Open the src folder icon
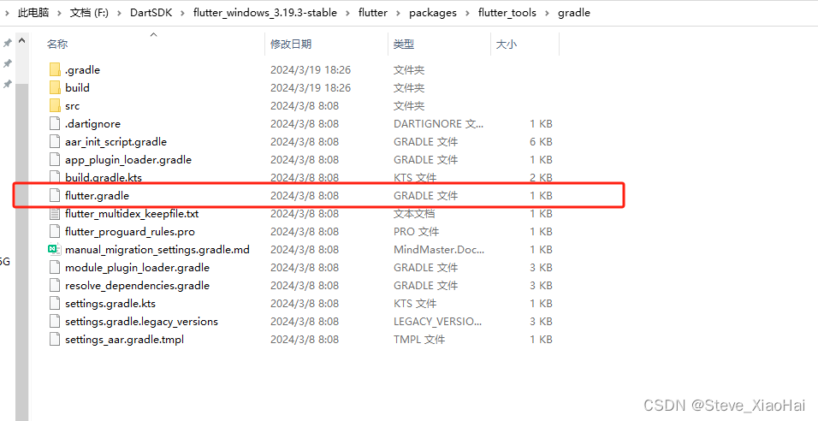This screenshot has width=818, height=421. (x=55, y=105)
